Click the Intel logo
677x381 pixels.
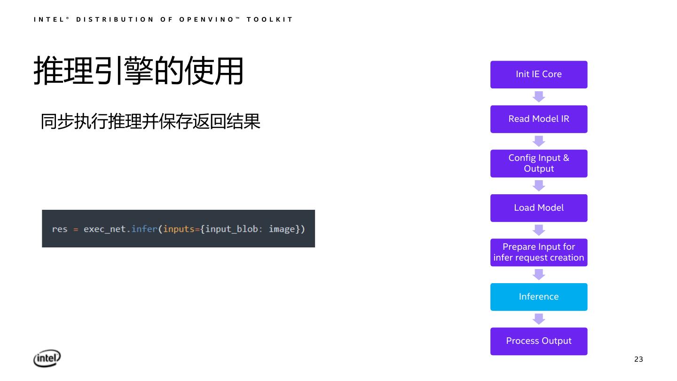point(47,358)
